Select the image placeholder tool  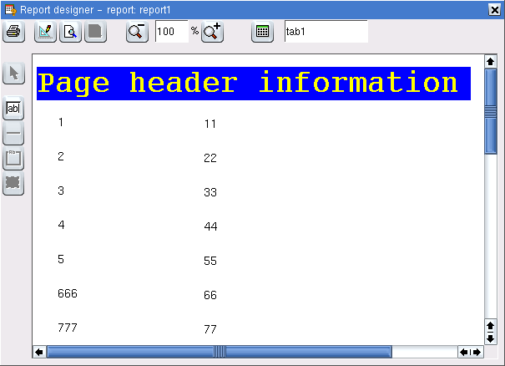tap(13, 183)
